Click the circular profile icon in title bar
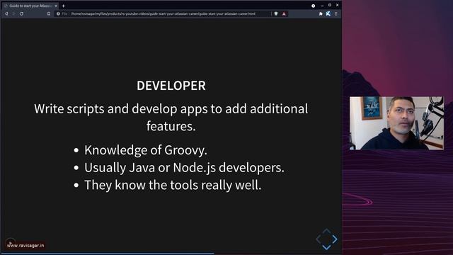 [313, 6]
